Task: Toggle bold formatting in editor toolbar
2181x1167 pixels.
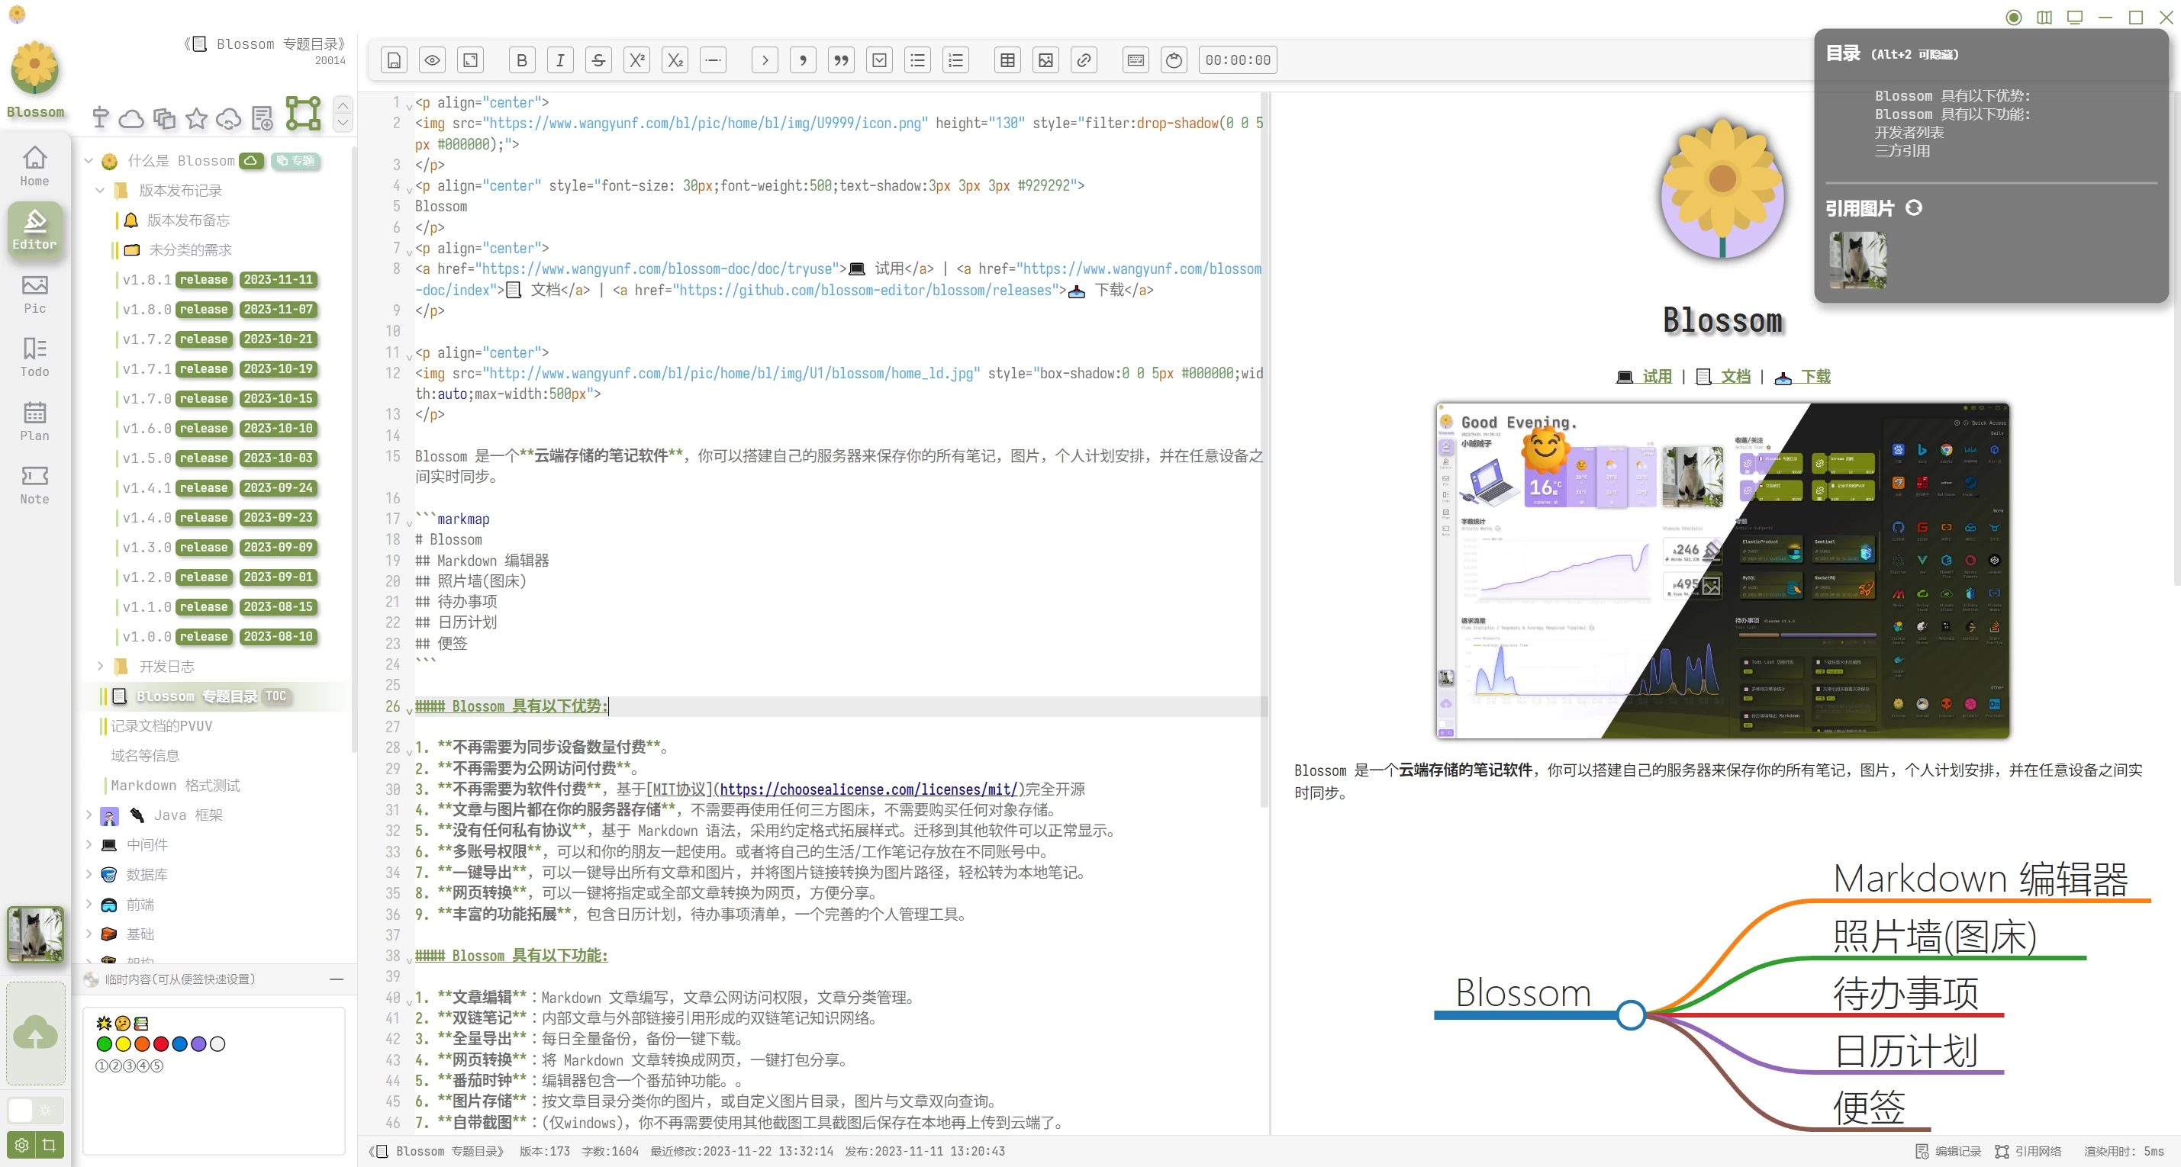Action: click(521, 60)
